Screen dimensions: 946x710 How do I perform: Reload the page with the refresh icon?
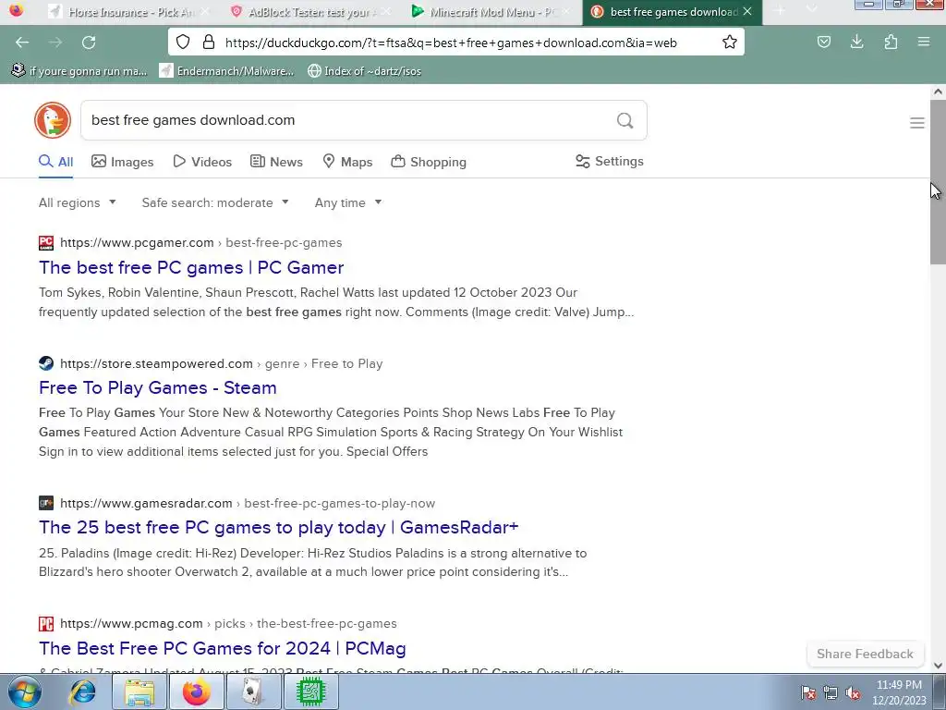pyautogui.click(x=89, y=43)
